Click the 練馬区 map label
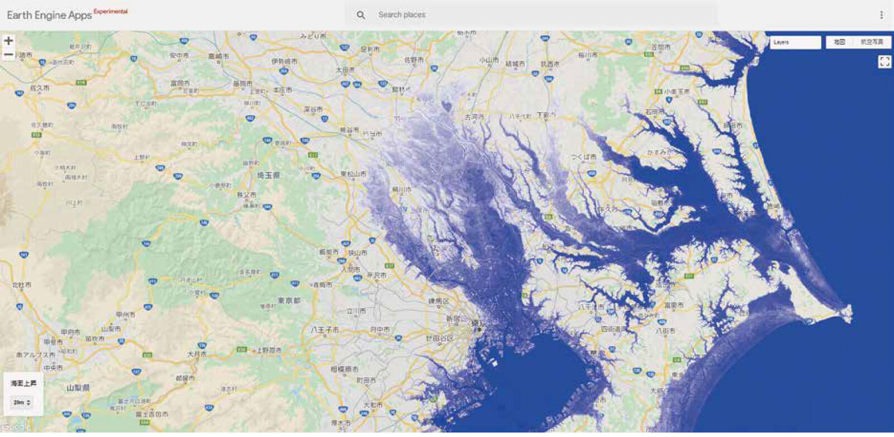 [x=438, y=301]
